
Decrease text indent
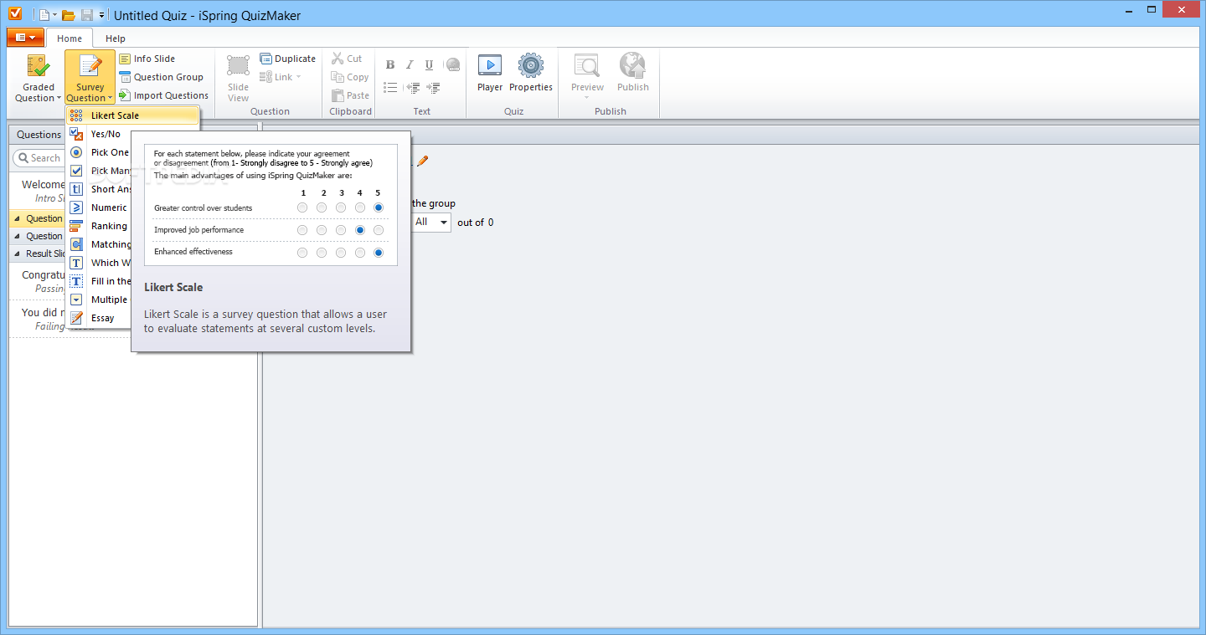412,87
